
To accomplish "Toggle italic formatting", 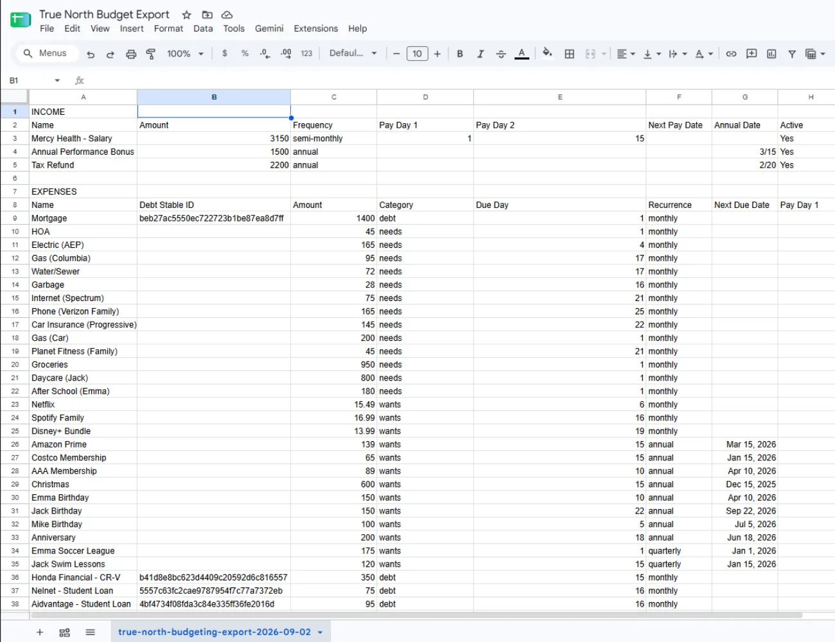I will coord(480,54).
